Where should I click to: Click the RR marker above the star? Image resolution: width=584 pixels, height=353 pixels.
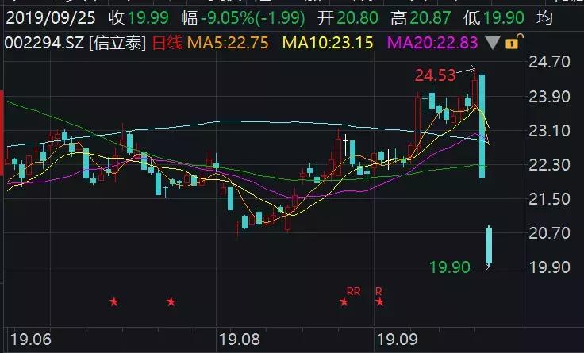[353, 291]
